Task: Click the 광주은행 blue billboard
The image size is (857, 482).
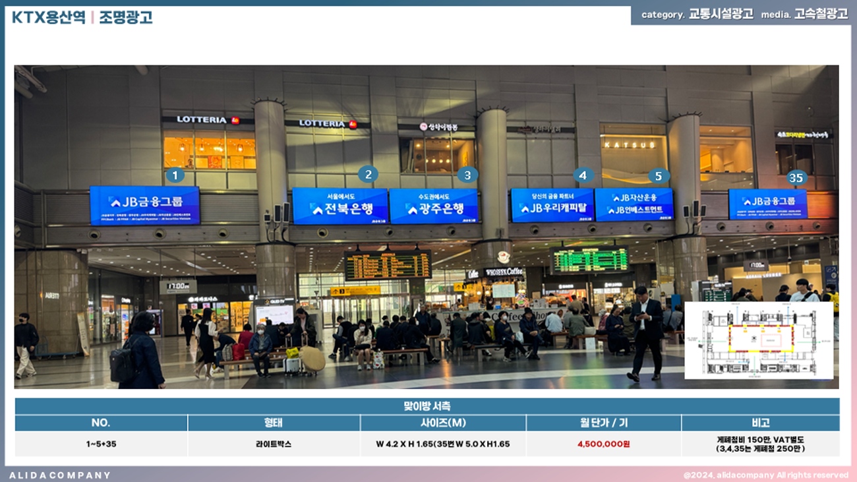Action: tap(434, 206)
